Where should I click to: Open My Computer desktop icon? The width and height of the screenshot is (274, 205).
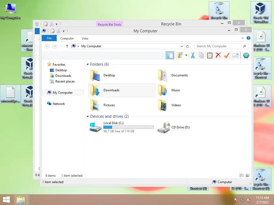click(x=10, y=11)
